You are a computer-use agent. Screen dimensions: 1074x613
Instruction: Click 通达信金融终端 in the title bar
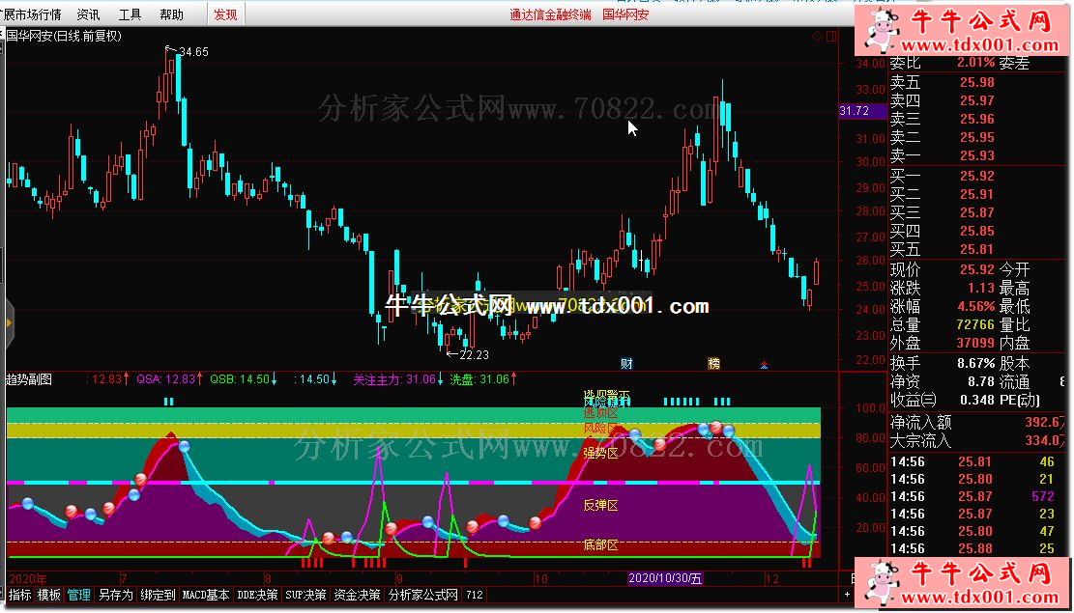pyautogui.click(x=550, y=14)
